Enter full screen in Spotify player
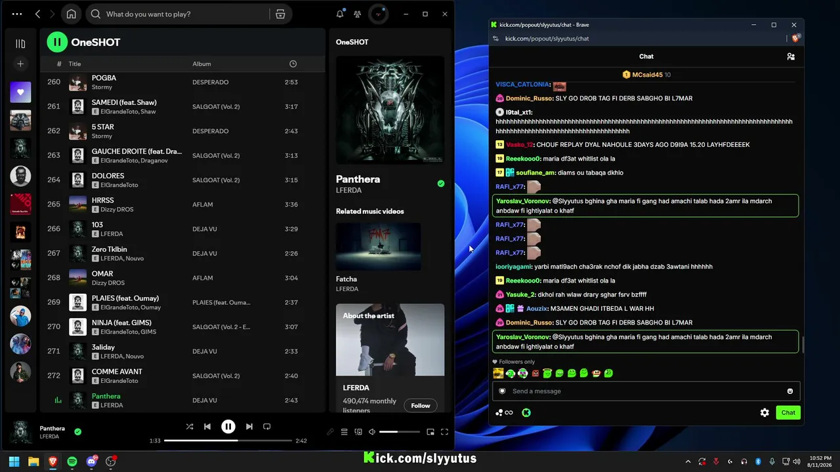This screenshot has height=472, width=840. coord(444,432)
